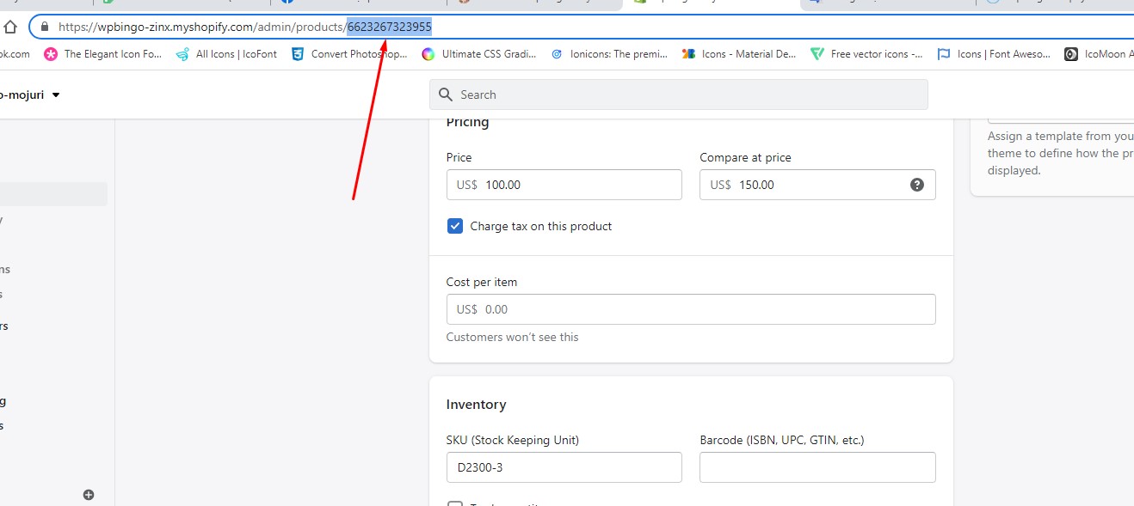
Task: Click the browser home icon
Action: [10, 27]
